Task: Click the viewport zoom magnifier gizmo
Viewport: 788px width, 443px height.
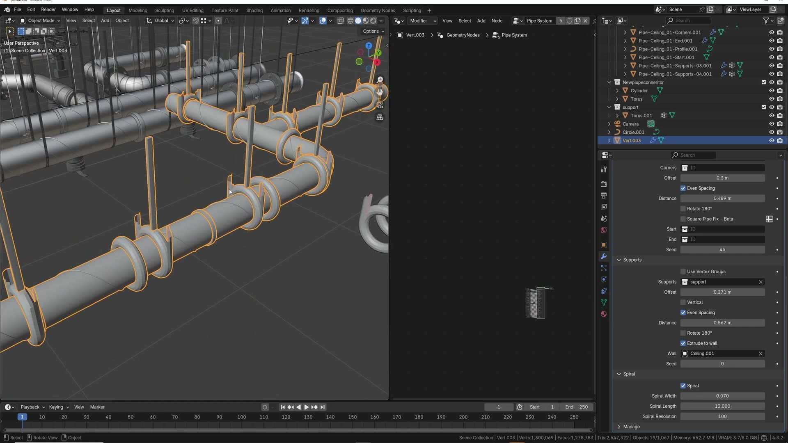Action: click(x=380, y=80)
